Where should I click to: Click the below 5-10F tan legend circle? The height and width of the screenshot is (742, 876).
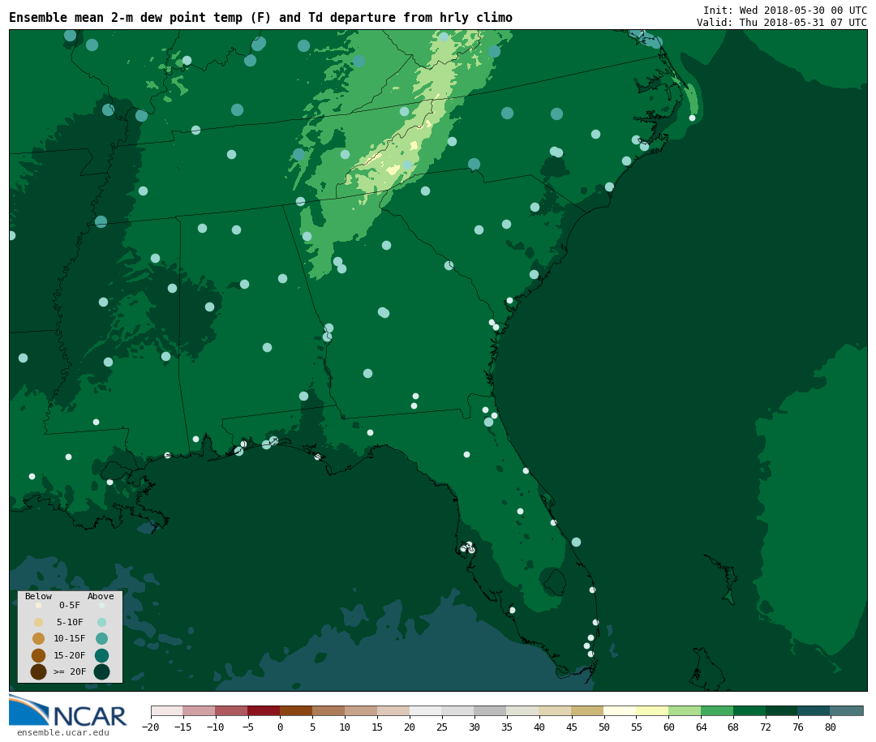(39, 622)
